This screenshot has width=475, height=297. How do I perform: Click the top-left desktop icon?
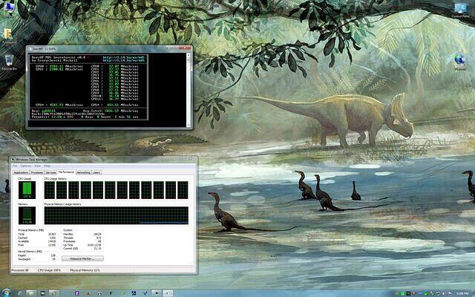7,7
